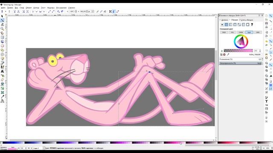The image size is (273, 153).
Task: Select RGB color mode button
Action: pos(224,32)
